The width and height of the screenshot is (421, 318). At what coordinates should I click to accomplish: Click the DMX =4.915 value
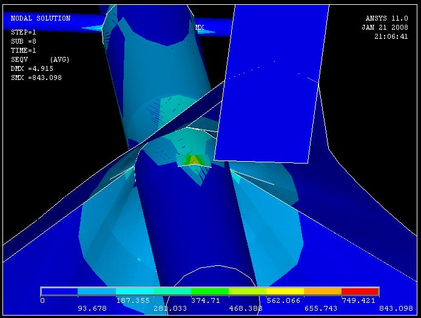click(32, 68)
